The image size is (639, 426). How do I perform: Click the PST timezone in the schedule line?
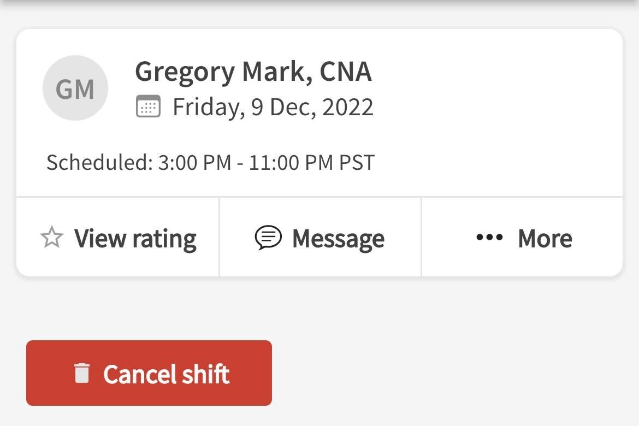coord(357,163)
